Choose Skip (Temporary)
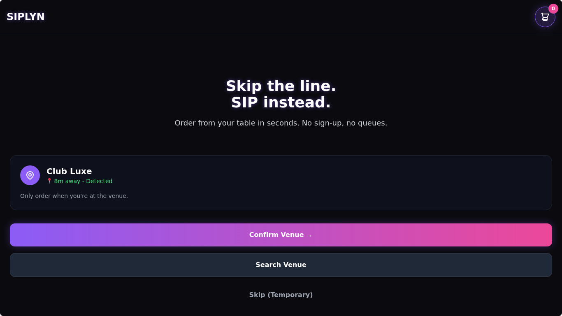 281,295
